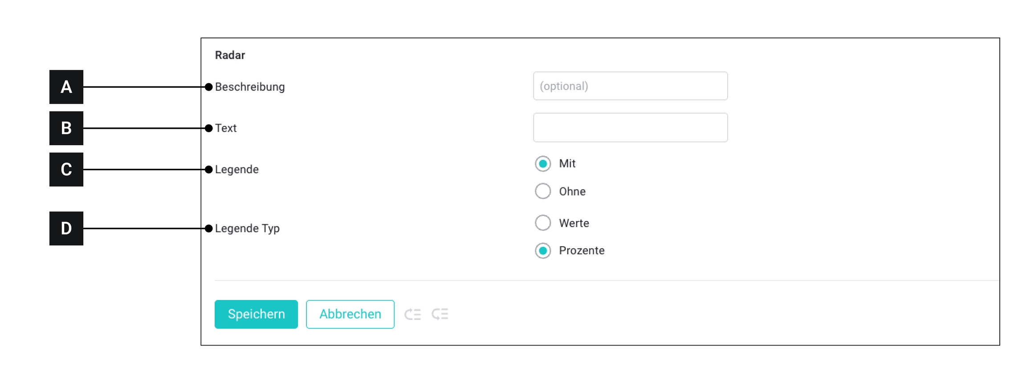The image size is (1026, 370).
Task: Click the Legende Typ label
Action: [x=247, y=228]
